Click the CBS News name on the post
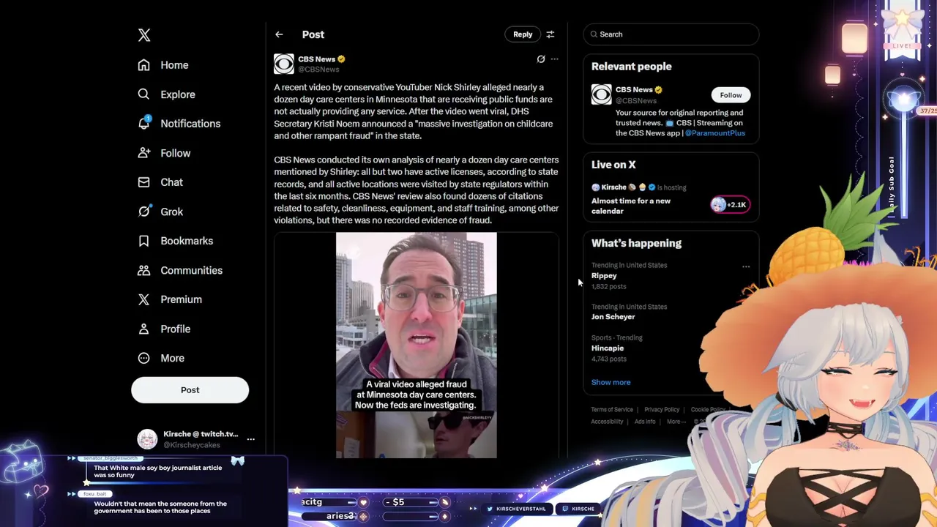937x527 pixels. click(x=316, y=59)
